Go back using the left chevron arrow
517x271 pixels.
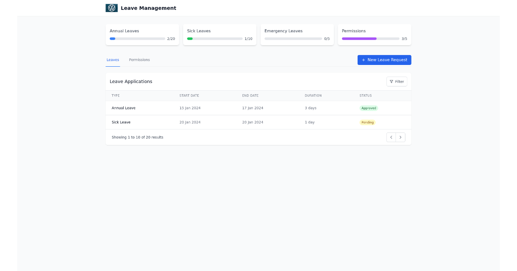pos(391,137)
